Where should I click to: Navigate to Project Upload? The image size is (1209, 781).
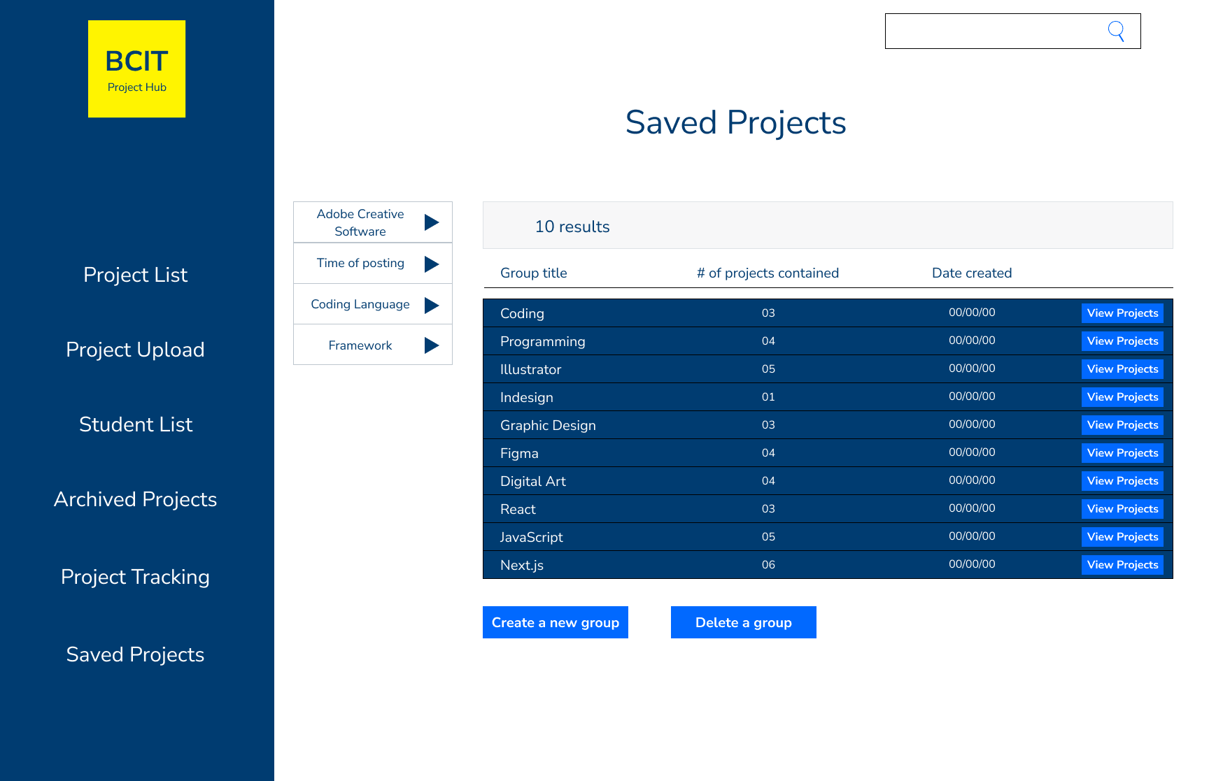(x=135, y=350)
